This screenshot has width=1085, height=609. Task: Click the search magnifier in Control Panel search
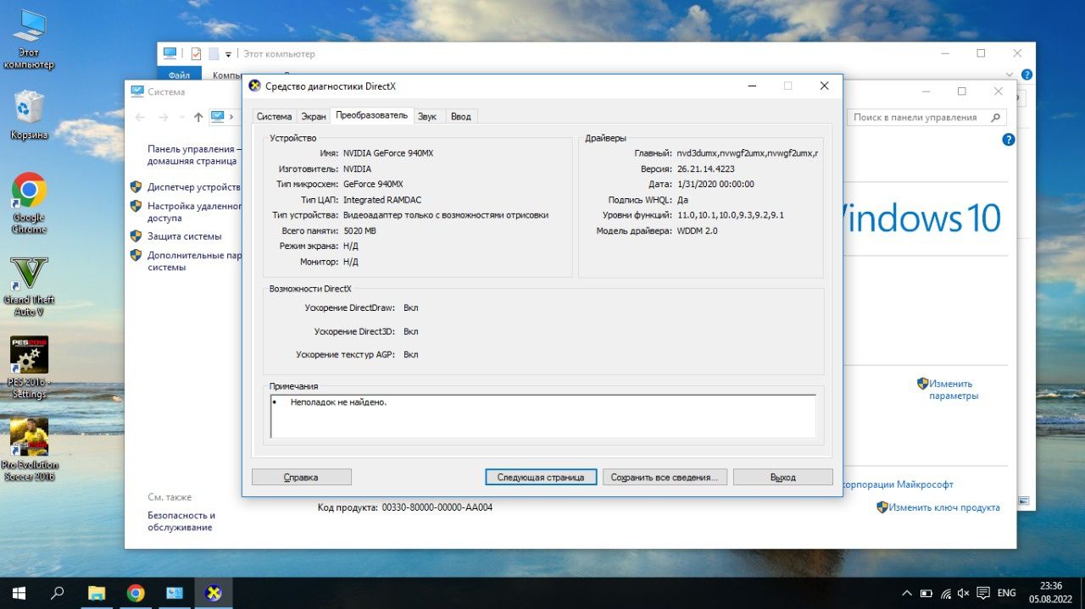pyautogui.click(x=996, y=118)
